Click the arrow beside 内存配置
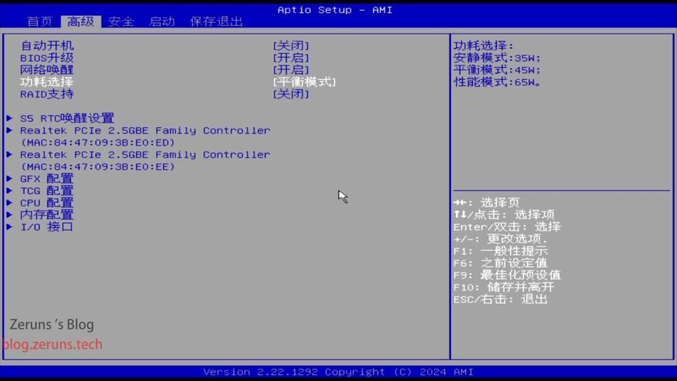677x381 pixels. point(9,215)
